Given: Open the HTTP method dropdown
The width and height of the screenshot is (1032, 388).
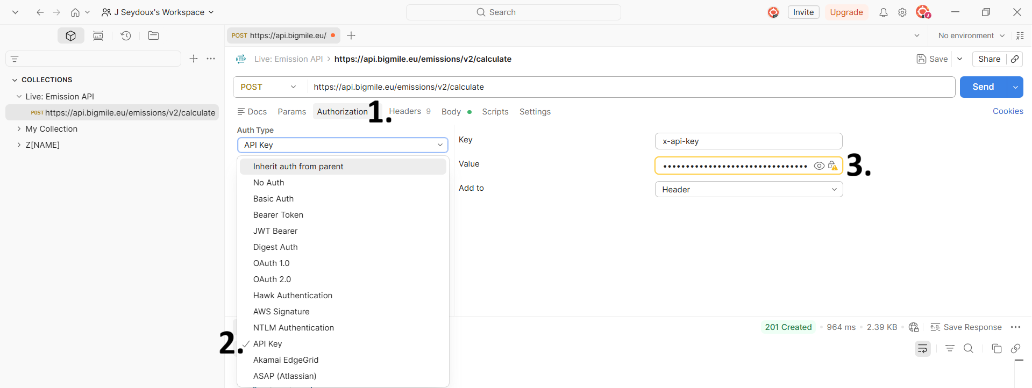Looking at the screenshot, I should pyautogui.click(x=270, y=87).
